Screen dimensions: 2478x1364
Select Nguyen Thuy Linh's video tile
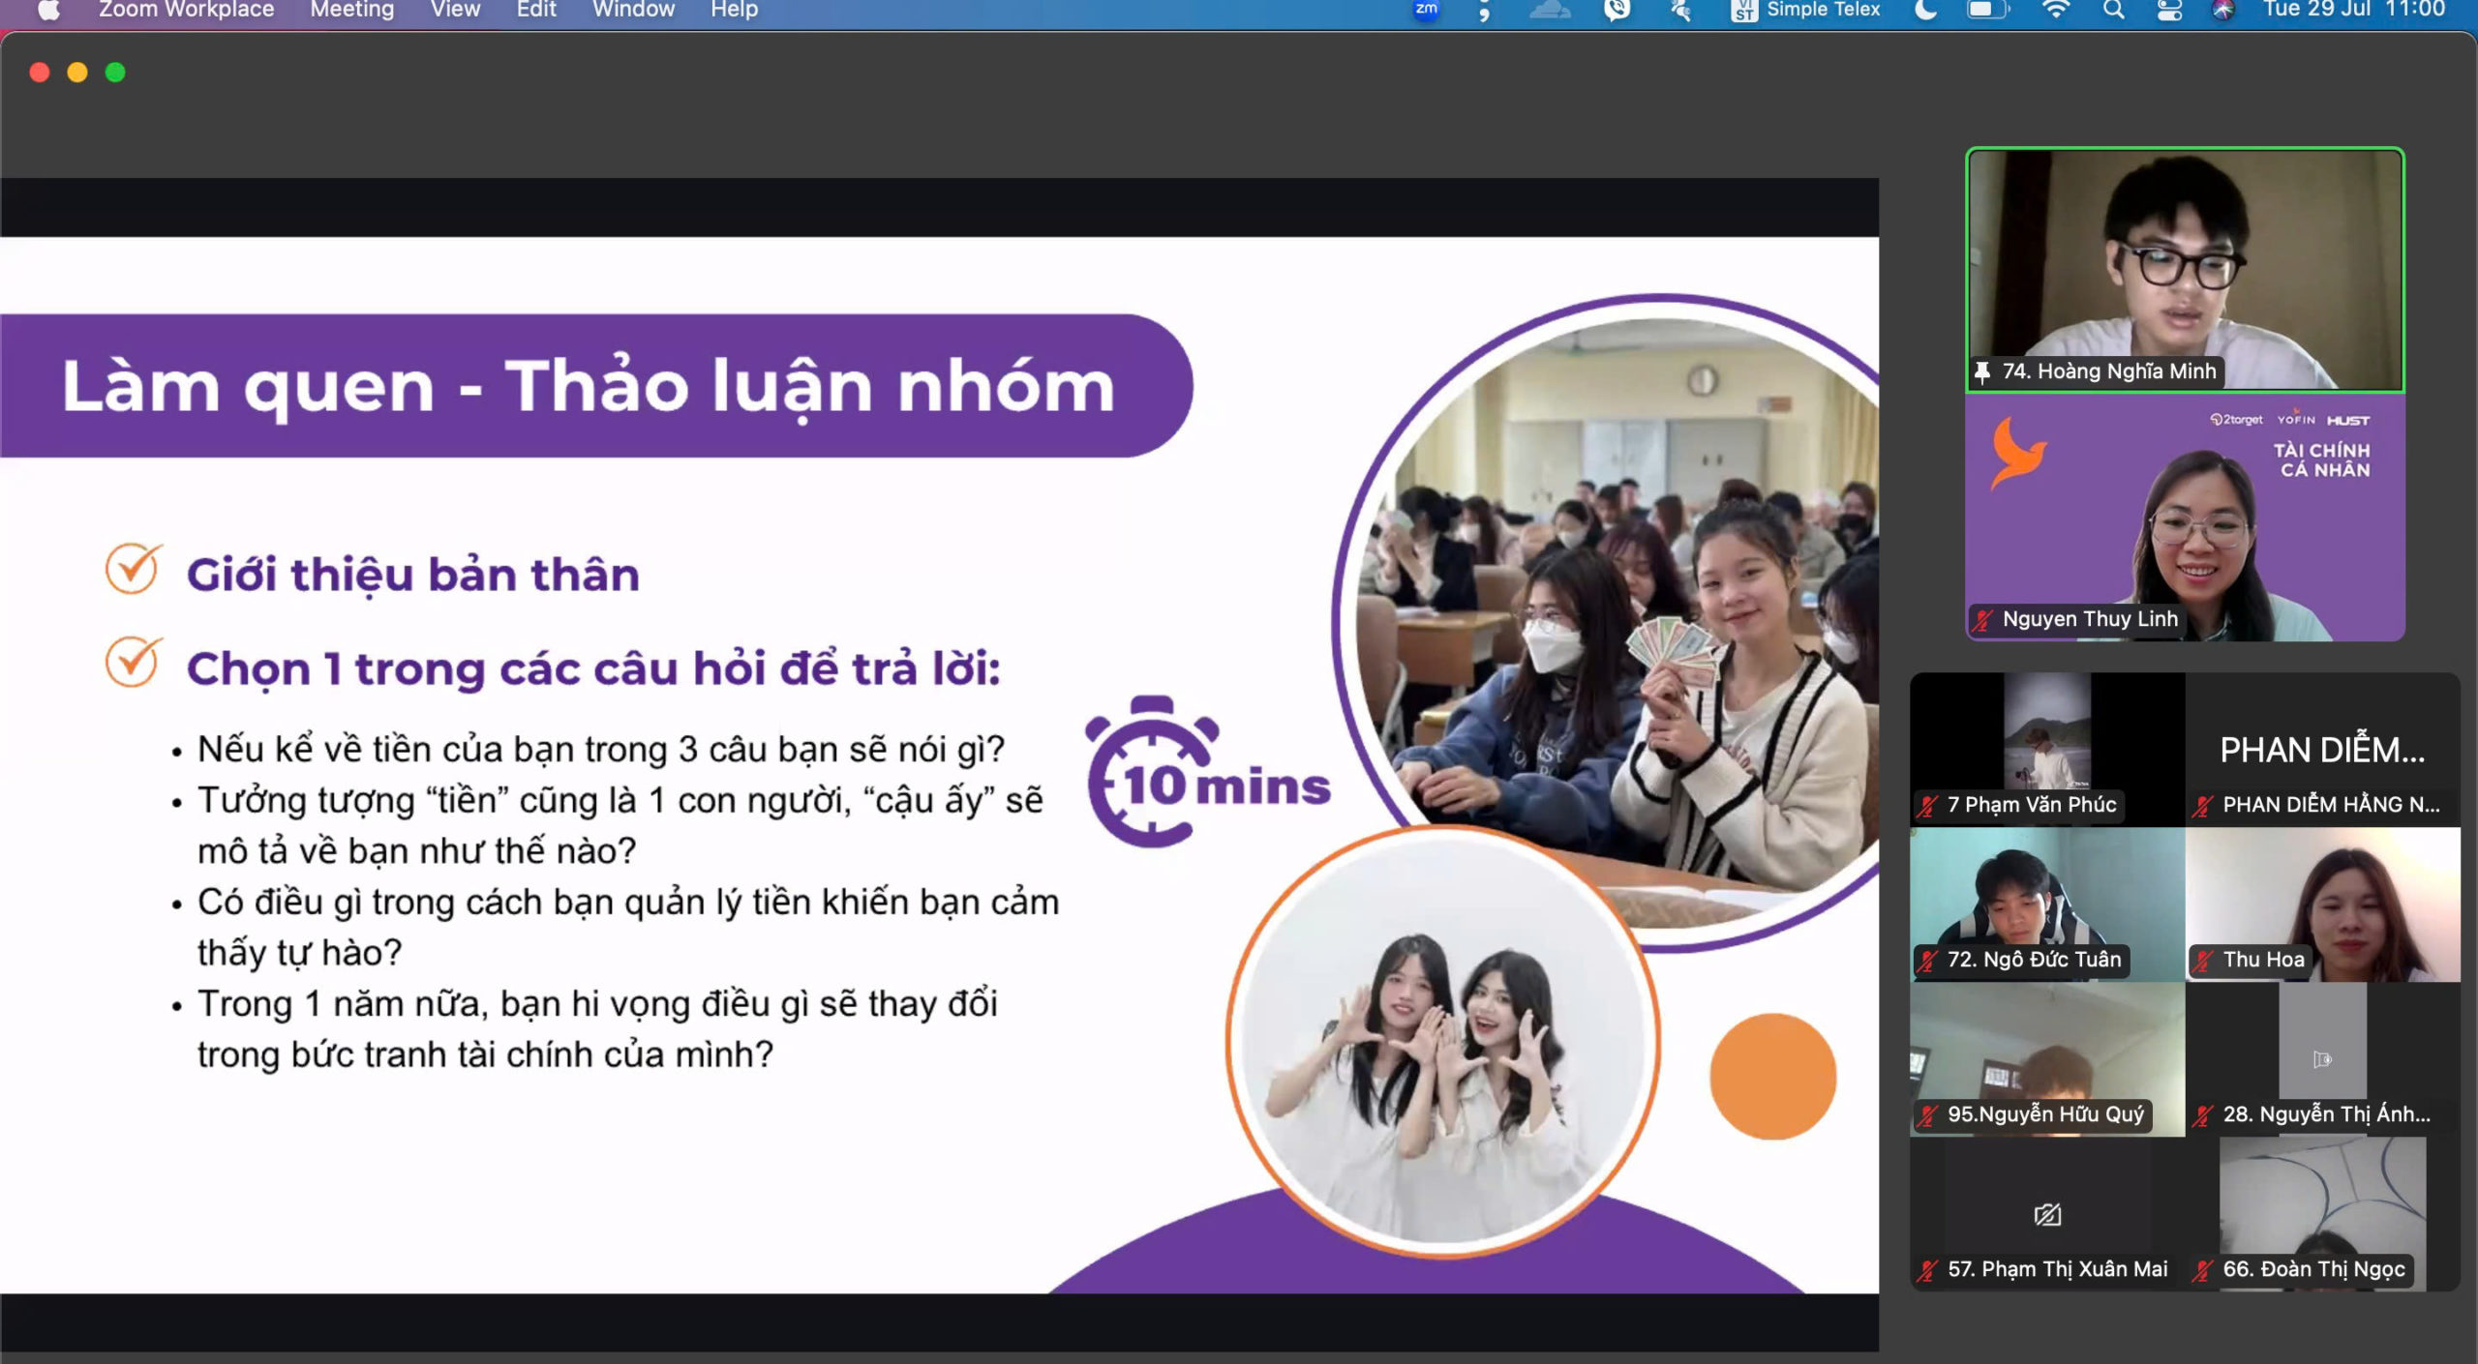[2185, 519]
